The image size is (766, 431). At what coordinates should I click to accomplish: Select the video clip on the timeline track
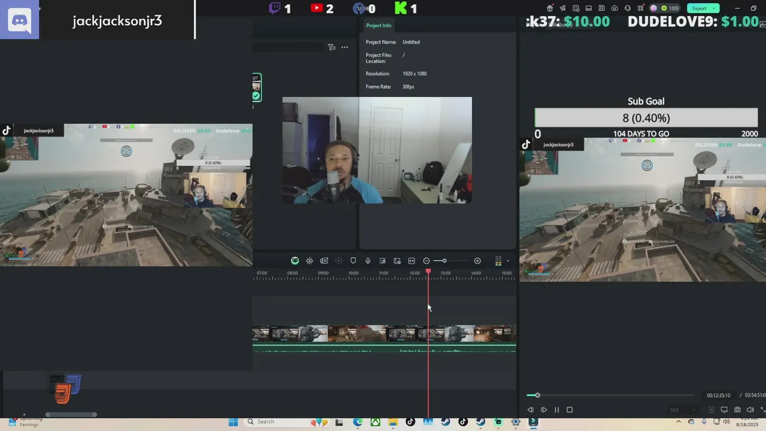tap(384, 333)
